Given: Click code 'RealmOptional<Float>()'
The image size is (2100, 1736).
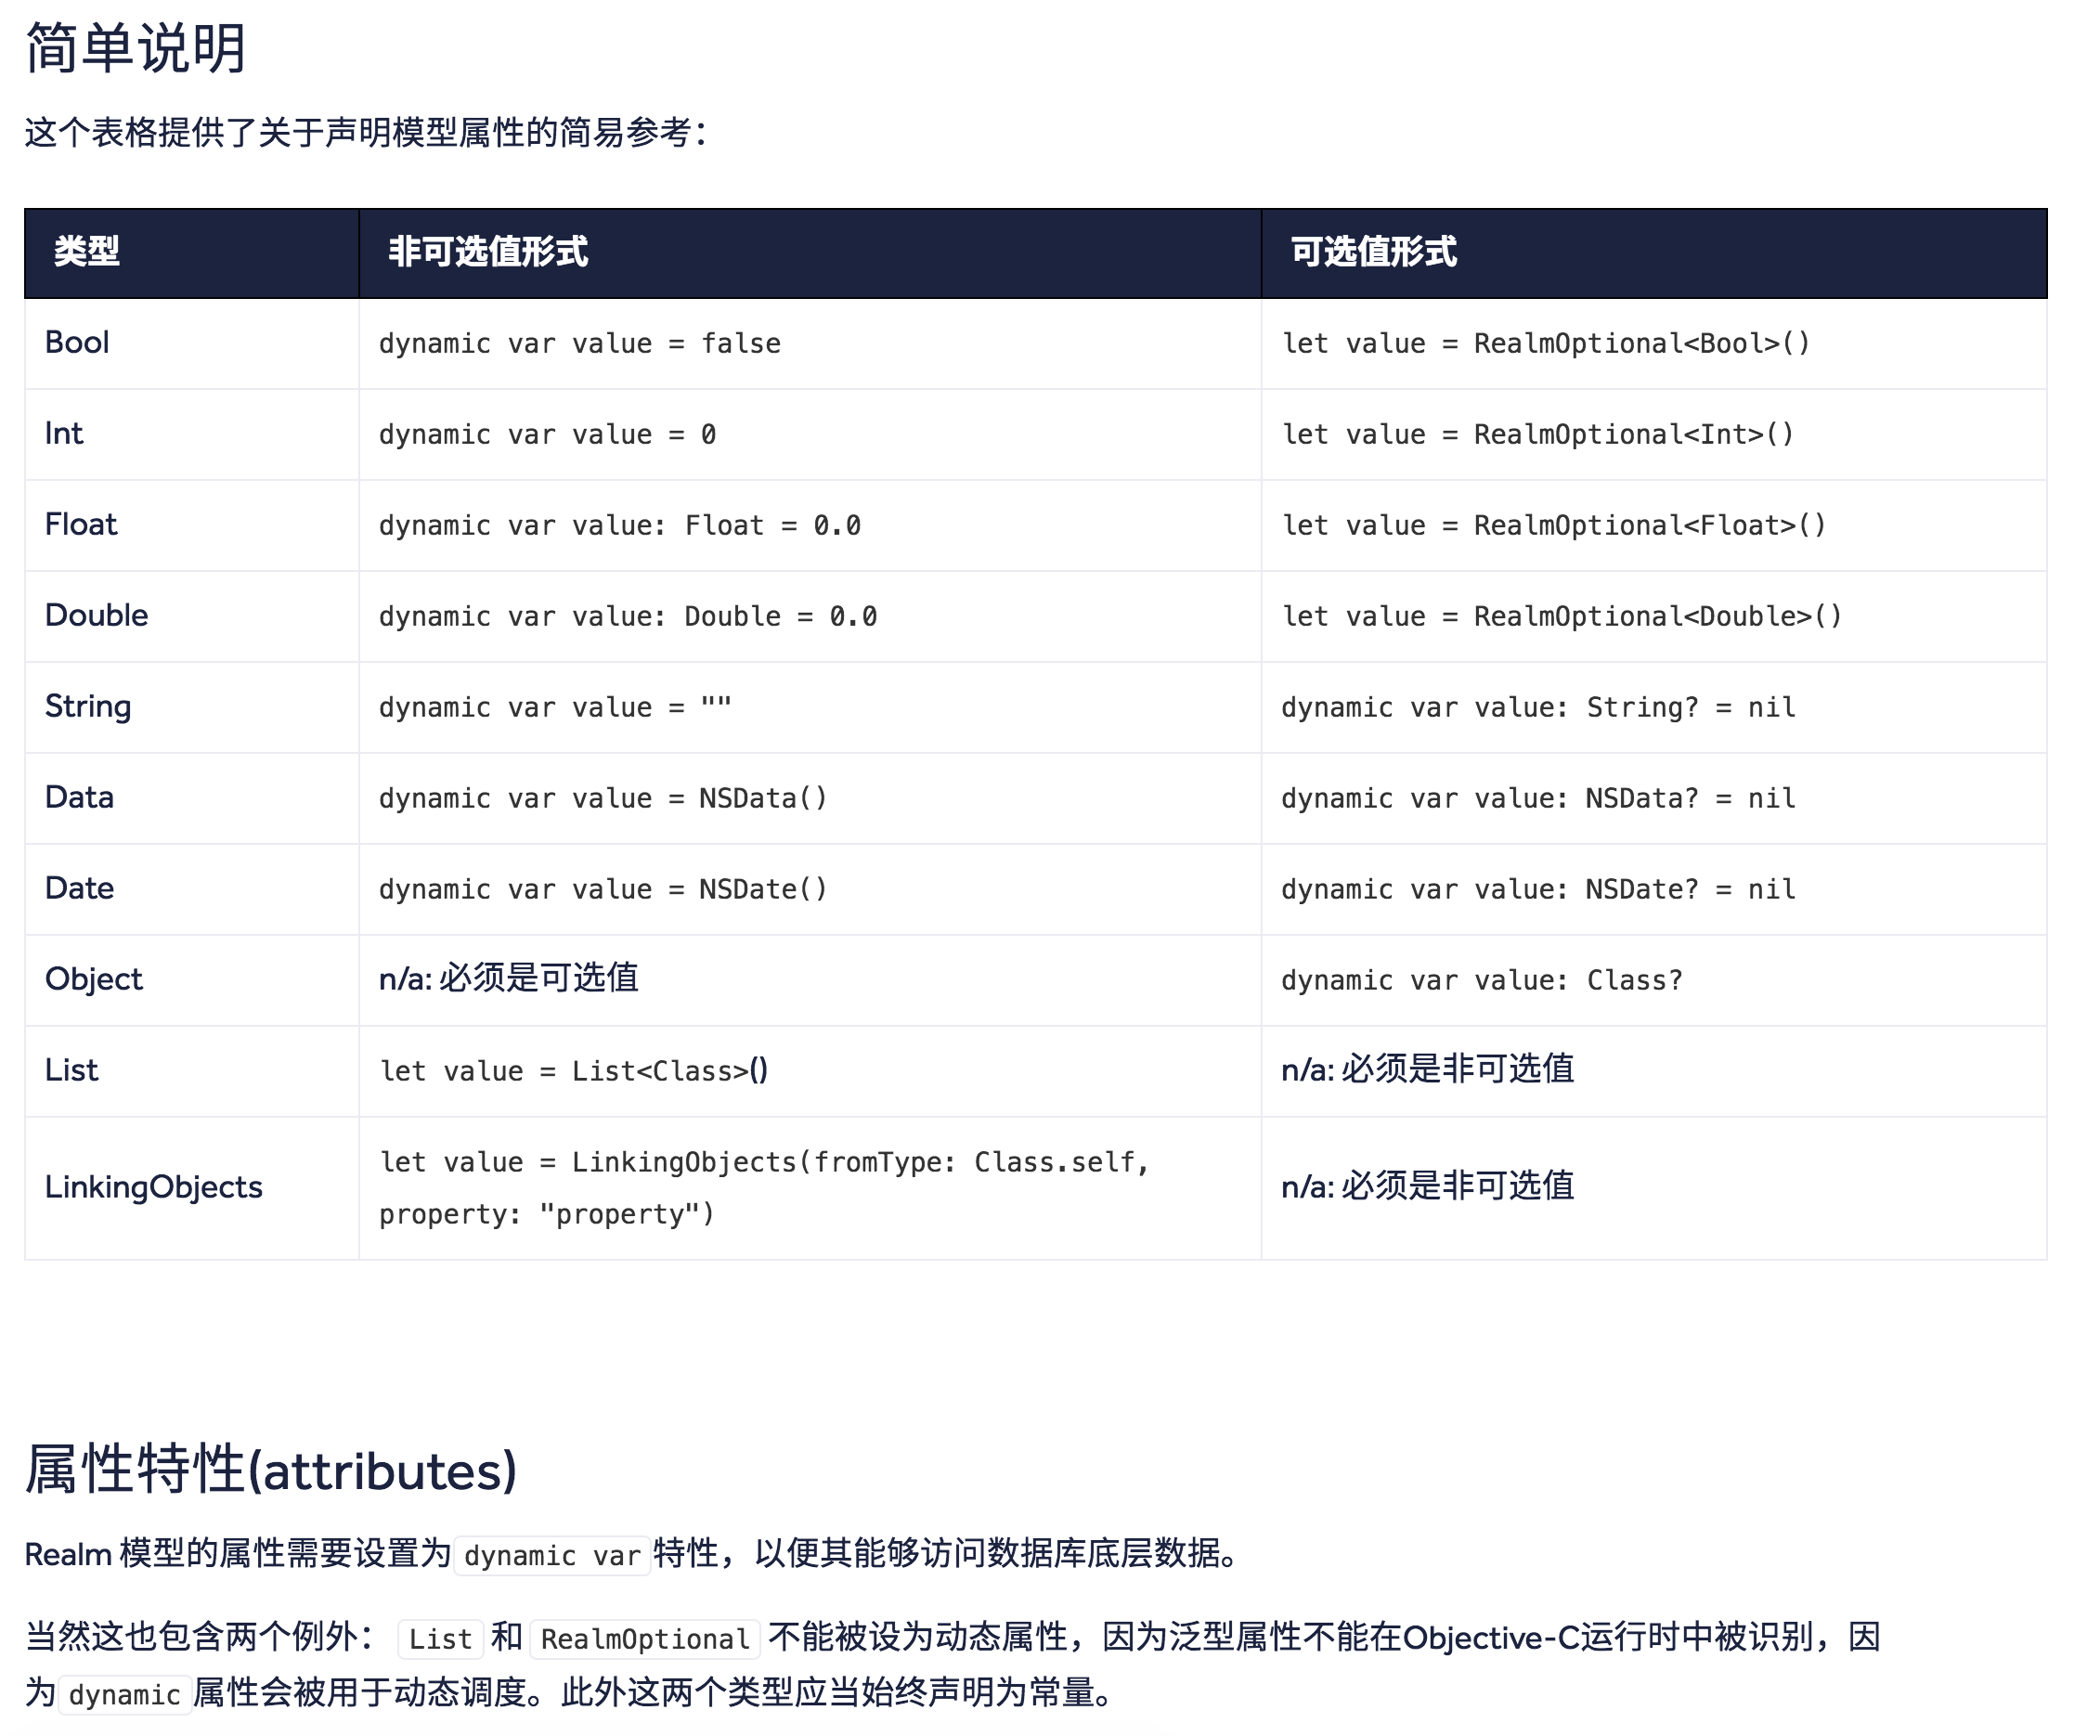Looking at the screenshot, I should [1650, 526].
